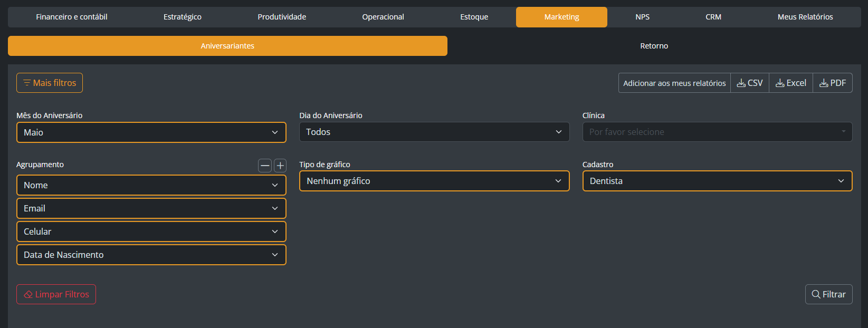
Task: Switch to CRM tab
Action: pyautogui.click(x=713, y=17)
